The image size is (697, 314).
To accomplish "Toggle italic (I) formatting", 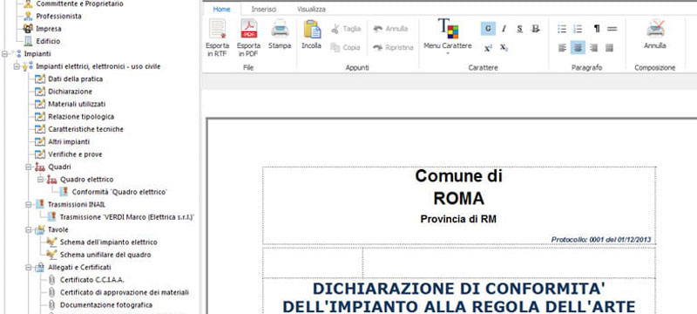I will point(504,29).
